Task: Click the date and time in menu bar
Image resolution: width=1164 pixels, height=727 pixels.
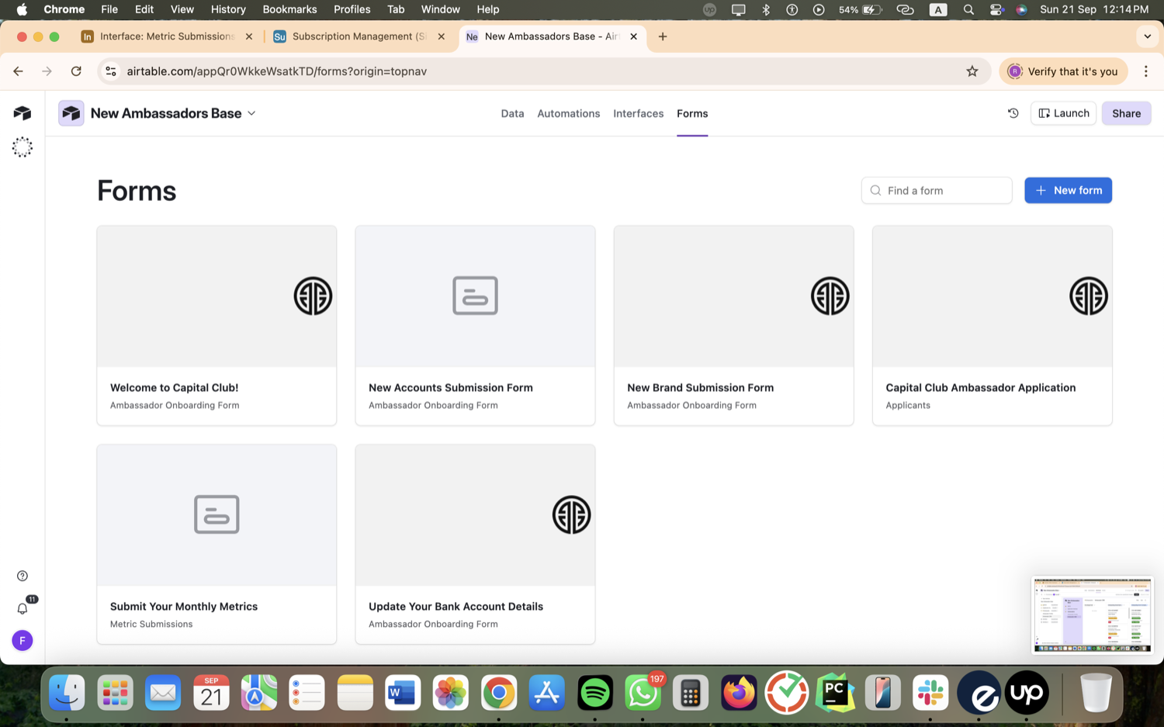Action: (x=1093, y=9)
